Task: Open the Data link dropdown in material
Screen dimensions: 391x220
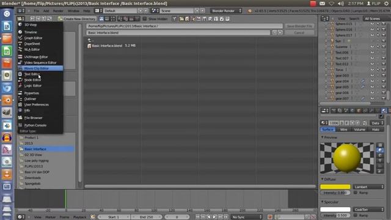Action: click(x=377, y=123)
